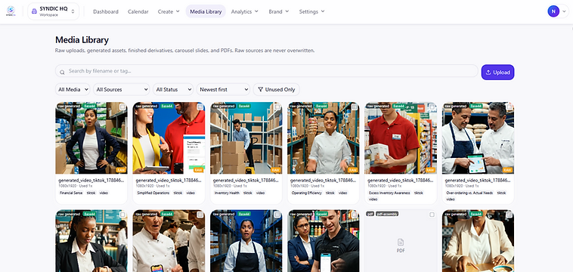Open the All Media filter dropdown

pos(73,89)
